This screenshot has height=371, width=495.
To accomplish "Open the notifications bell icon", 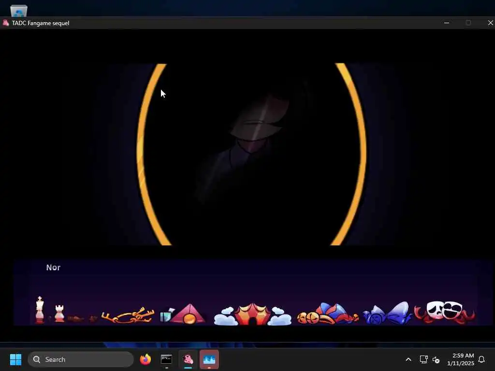I will coord(482,359).
